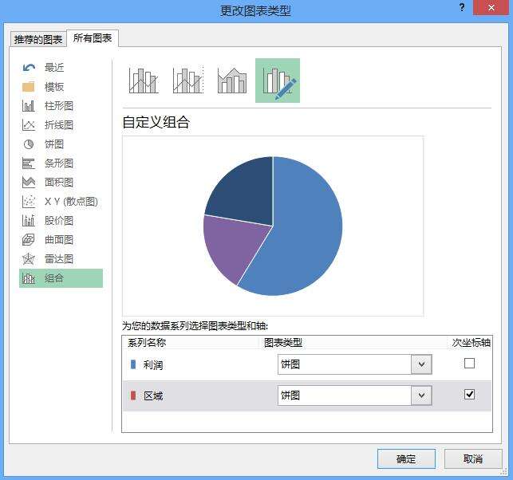Click the area chart (面积图) icon
The height and width of the screenshot is (480, 513).
(29, 182)
